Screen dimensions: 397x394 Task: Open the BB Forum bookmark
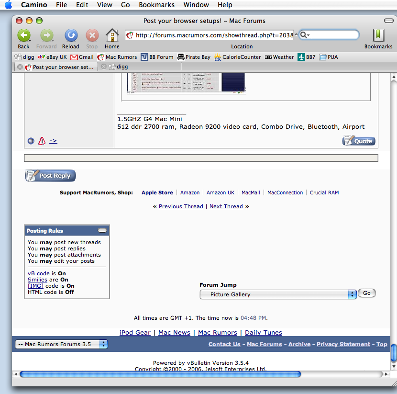click(x=157, y=57)
